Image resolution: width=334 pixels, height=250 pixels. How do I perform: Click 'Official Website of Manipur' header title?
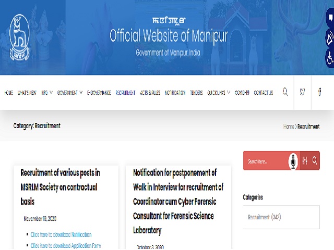[x=169, y=36]
